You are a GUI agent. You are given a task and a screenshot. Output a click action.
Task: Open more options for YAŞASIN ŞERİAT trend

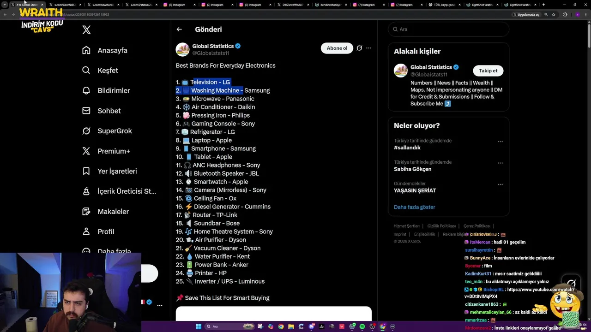pyautogui.click(x=500, y=184)
